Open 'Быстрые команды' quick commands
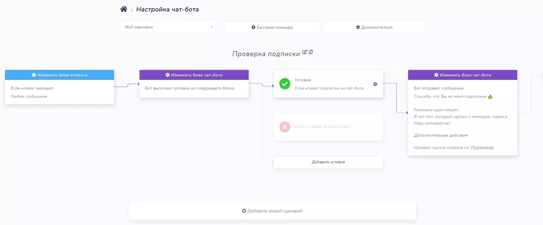The height and width of the screenshot is (225, 543). tap(272, 27)
